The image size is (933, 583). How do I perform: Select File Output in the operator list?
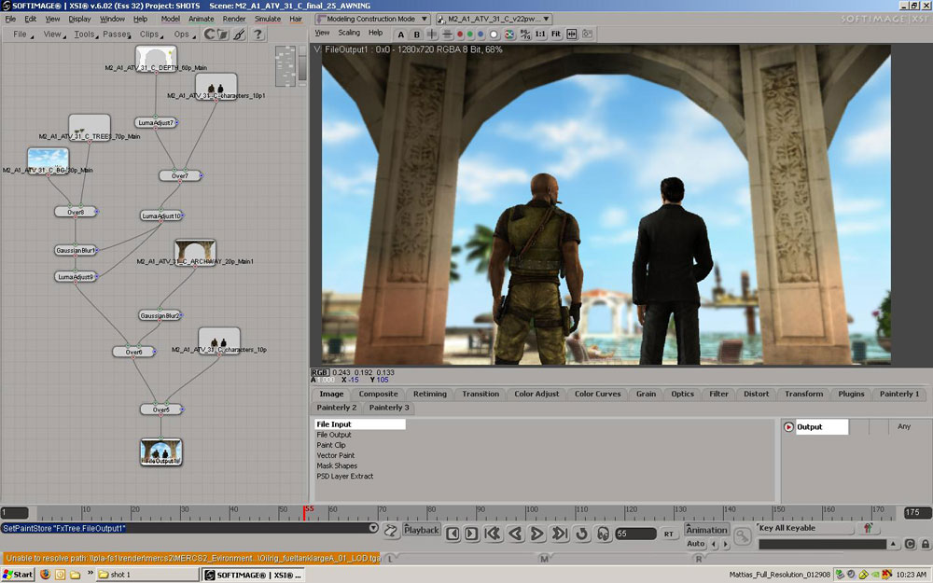pos(334,435)
